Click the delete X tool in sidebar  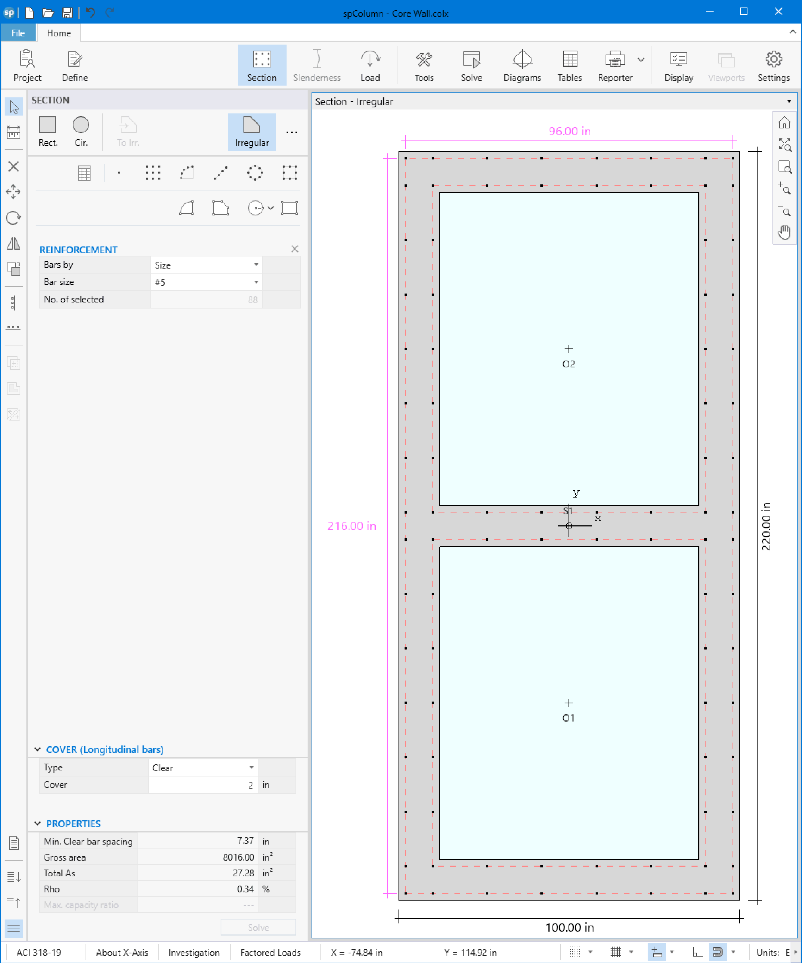pos(14,166)
